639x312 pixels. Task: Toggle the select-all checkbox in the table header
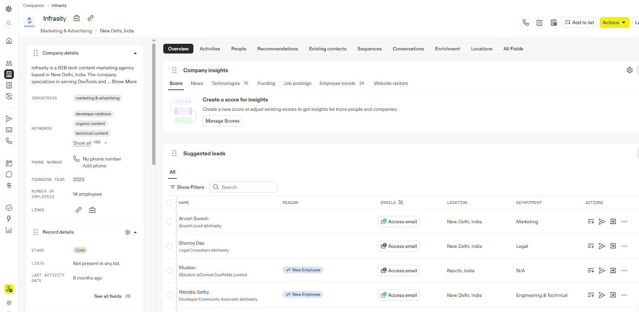169,202
